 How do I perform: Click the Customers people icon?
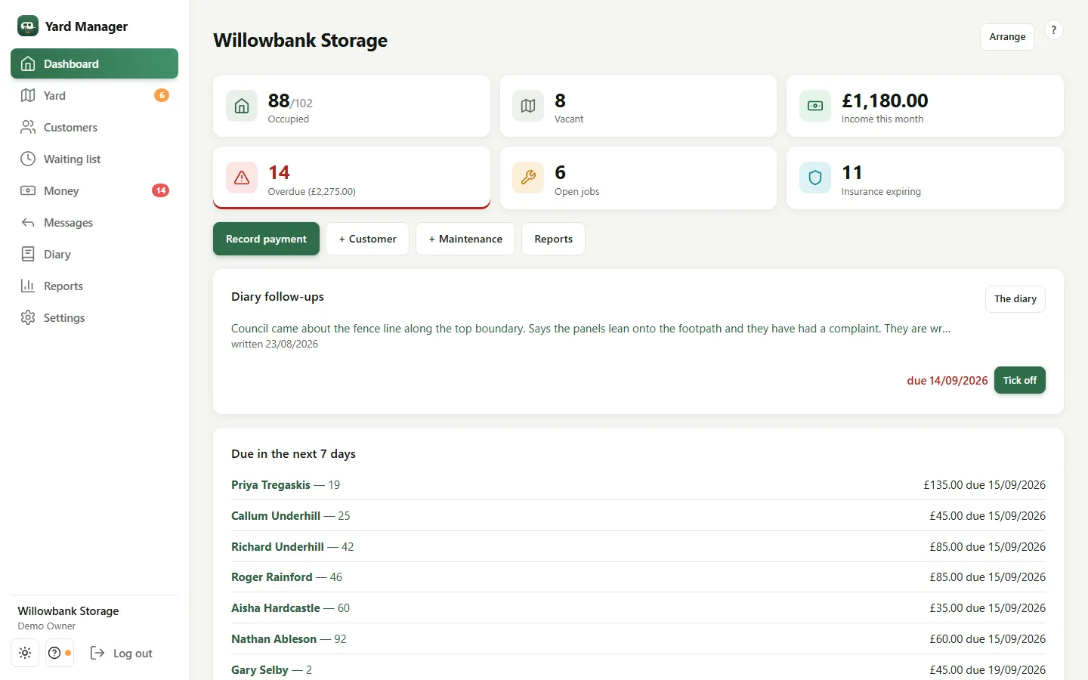click(x=28, y=127)
